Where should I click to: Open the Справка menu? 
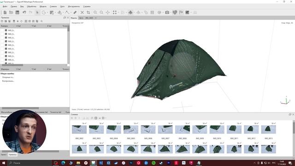tap(87, 6)
